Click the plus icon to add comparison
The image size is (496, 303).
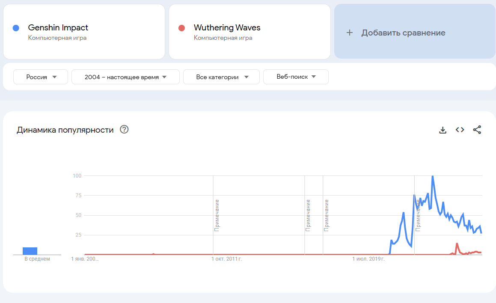(350, 33)
